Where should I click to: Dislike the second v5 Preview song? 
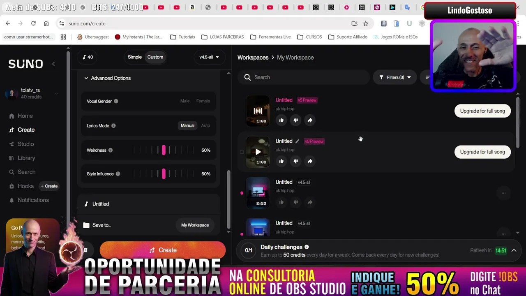[x=295, y=162]
